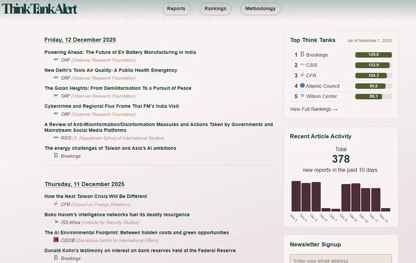Screen dimensions: 416x263
Task: Click the Recent Article Activity heading
Action: 321,136
